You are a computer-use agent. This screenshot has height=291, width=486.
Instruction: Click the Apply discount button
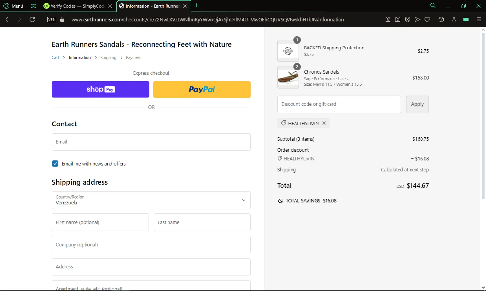[x=417, y=104]
